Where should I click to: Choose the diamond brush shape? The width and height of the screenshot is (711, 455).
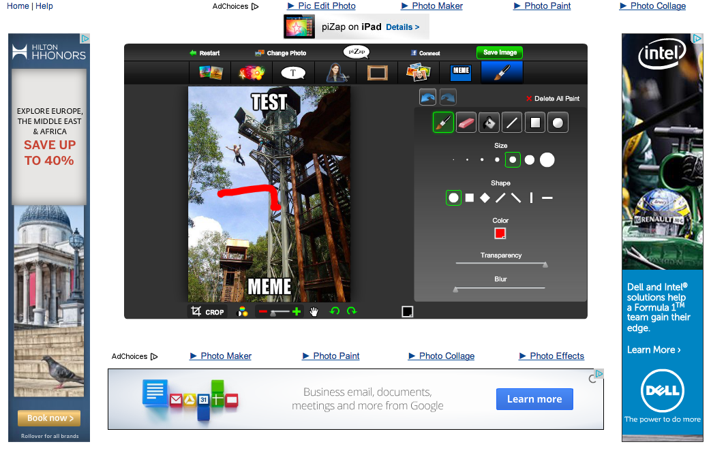click(485, 198)
